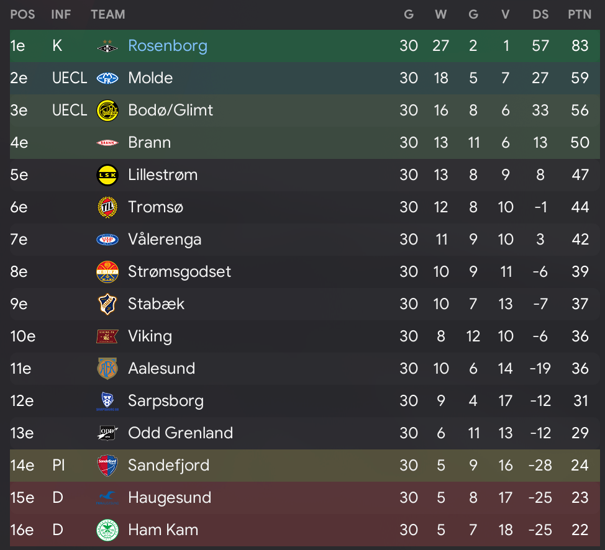The height and width of the screenshot is (550, 605).
Task: Click the Rosenborg club crest
Action: tap(107, 47)
